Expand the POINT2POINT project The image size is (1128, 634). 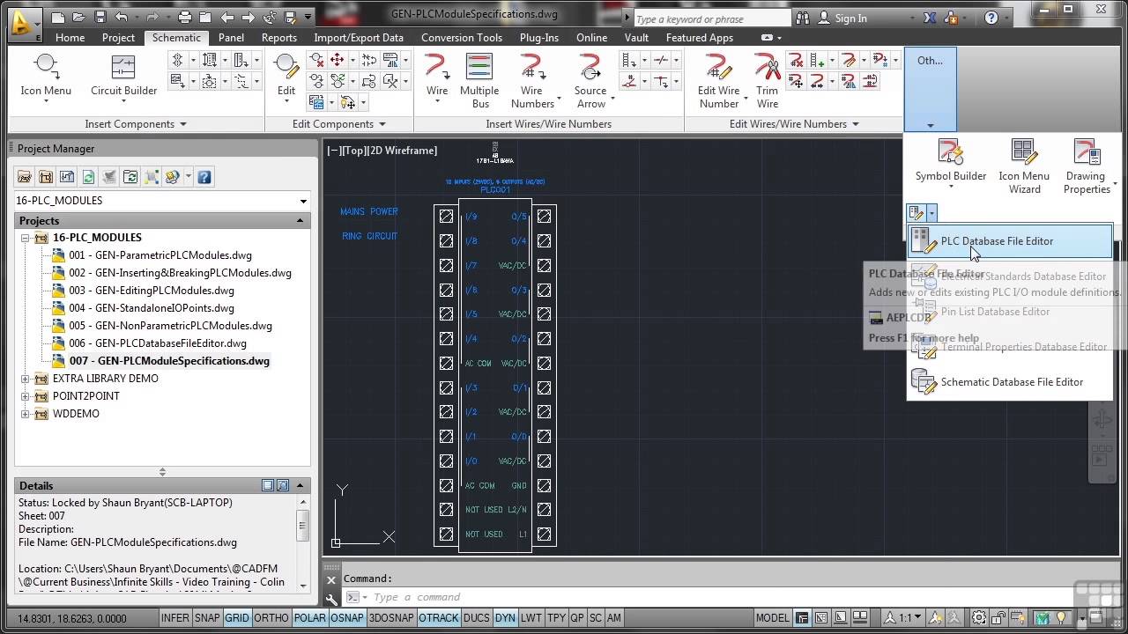(x=26, y=396)
